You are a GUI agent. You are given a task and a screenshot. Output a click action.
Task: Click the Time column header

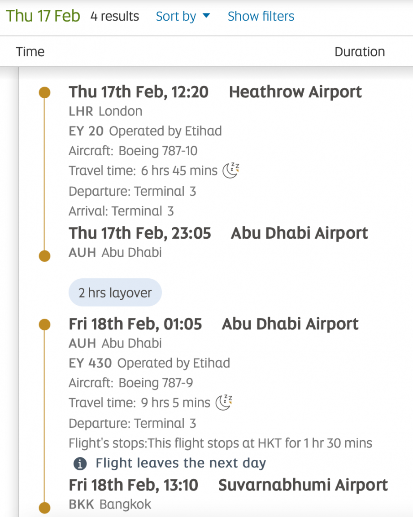click(30, 52)
